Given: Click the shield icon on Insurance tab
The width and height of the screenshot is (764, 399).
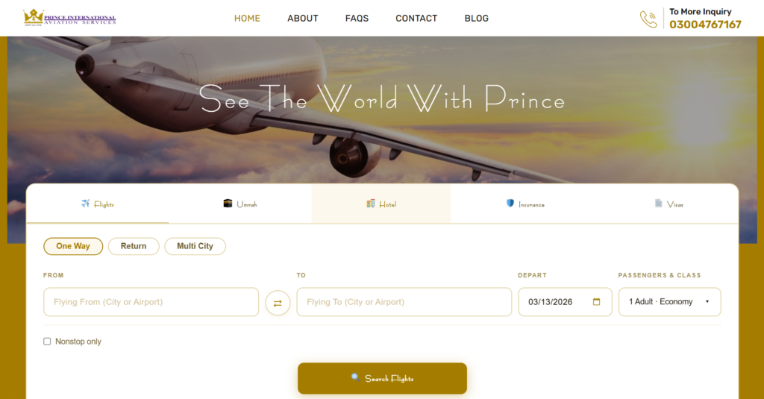Looking at the screenshot, I should pos(510,203).
